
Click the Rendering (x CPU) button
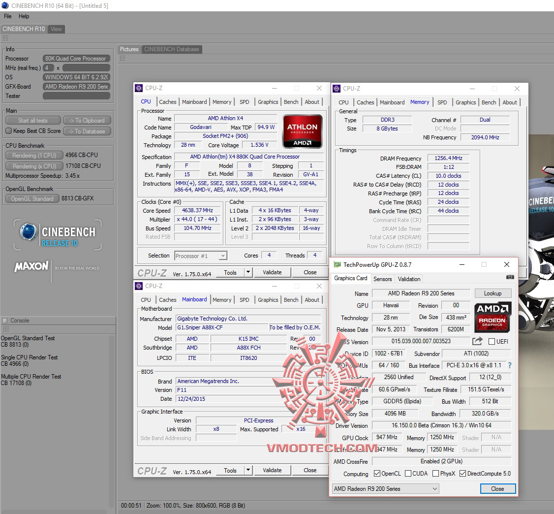coord(34,166)
